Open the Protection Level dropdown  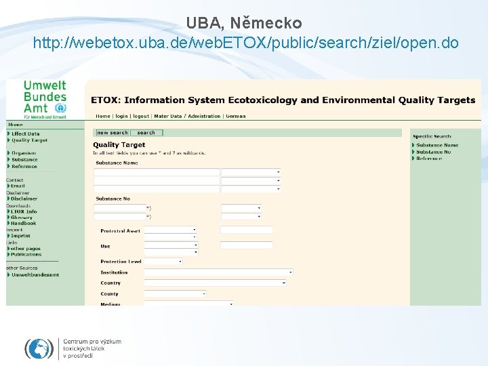163,262
